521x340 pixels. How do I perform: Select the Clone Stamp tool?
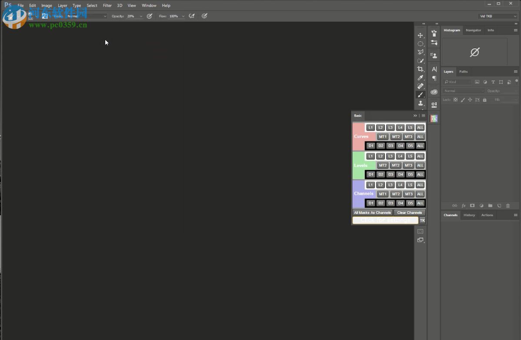(421, 103)
